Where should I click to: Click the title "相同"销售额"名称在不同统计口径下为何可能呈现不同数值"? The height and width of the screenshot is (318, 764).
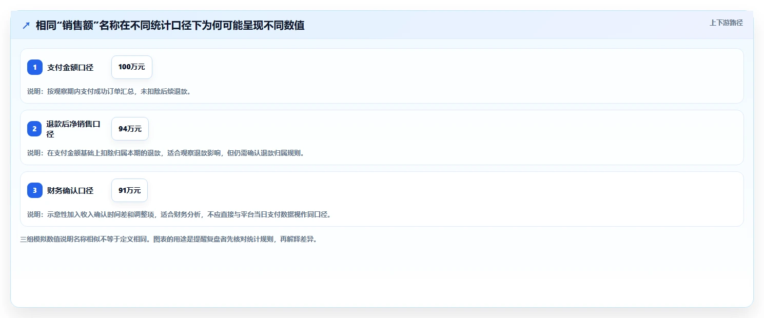170,26
